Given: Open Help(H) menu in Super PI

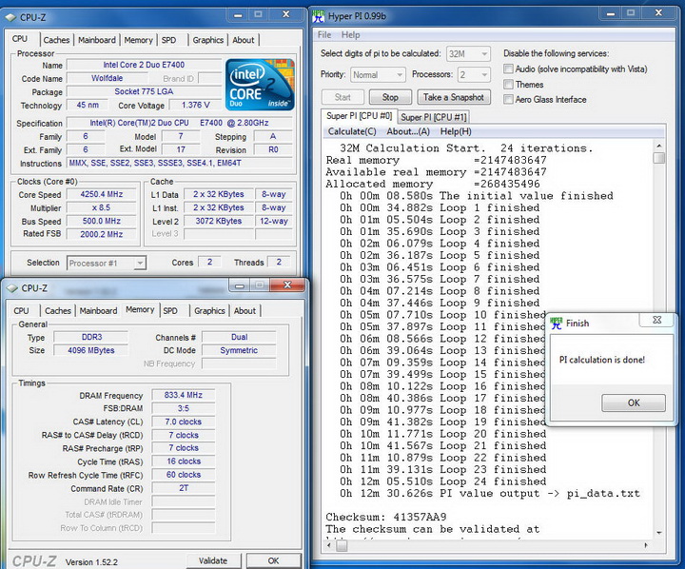Looking at the screenshot, I should click(456, 131).
